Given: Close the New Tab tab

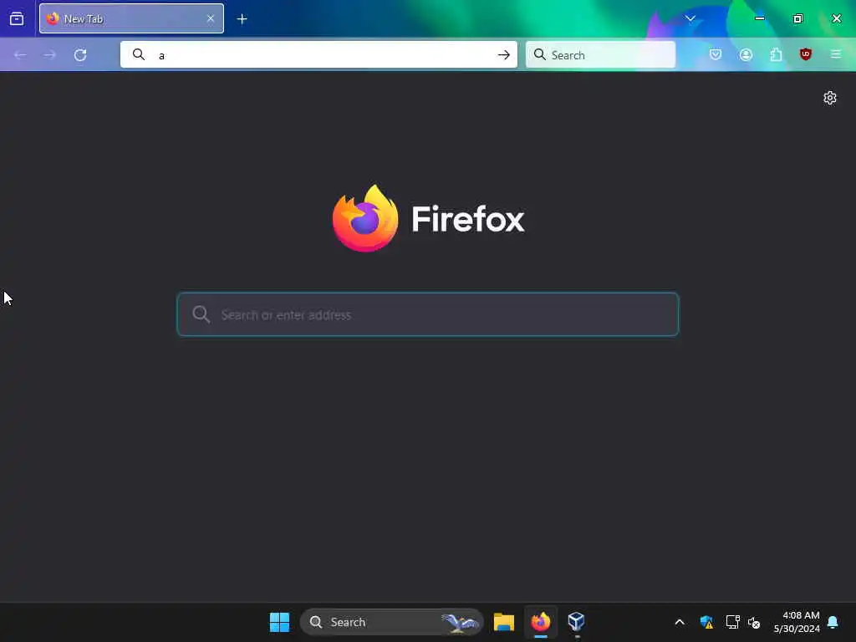Looking at the screenshot, I should coord(211,18).
